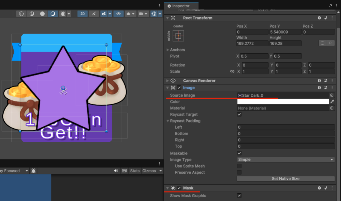Click Pos Y field showing 5.540009
The width and height of the screenshot is (341, 201).
coord(285,32)
